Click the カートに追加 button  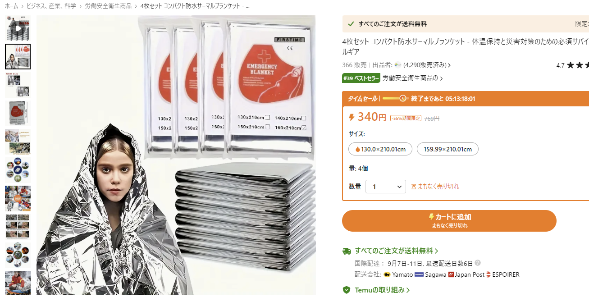(449, 221)
